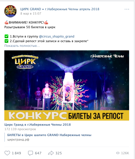Image resolution: width=135 pixels, height=159 pixels.
Task: Click the КОНКУРС yellow banner on video
Action: pyautogui.click(x=67, y=115)
